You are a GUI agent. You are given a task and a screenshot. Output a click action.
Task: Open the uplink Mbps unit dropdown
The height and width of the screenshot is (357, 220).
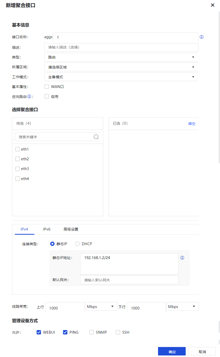[101, 306]
